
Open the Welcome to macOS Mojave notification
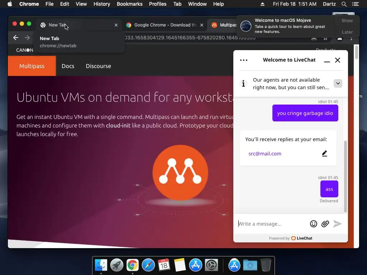(286, 26)
